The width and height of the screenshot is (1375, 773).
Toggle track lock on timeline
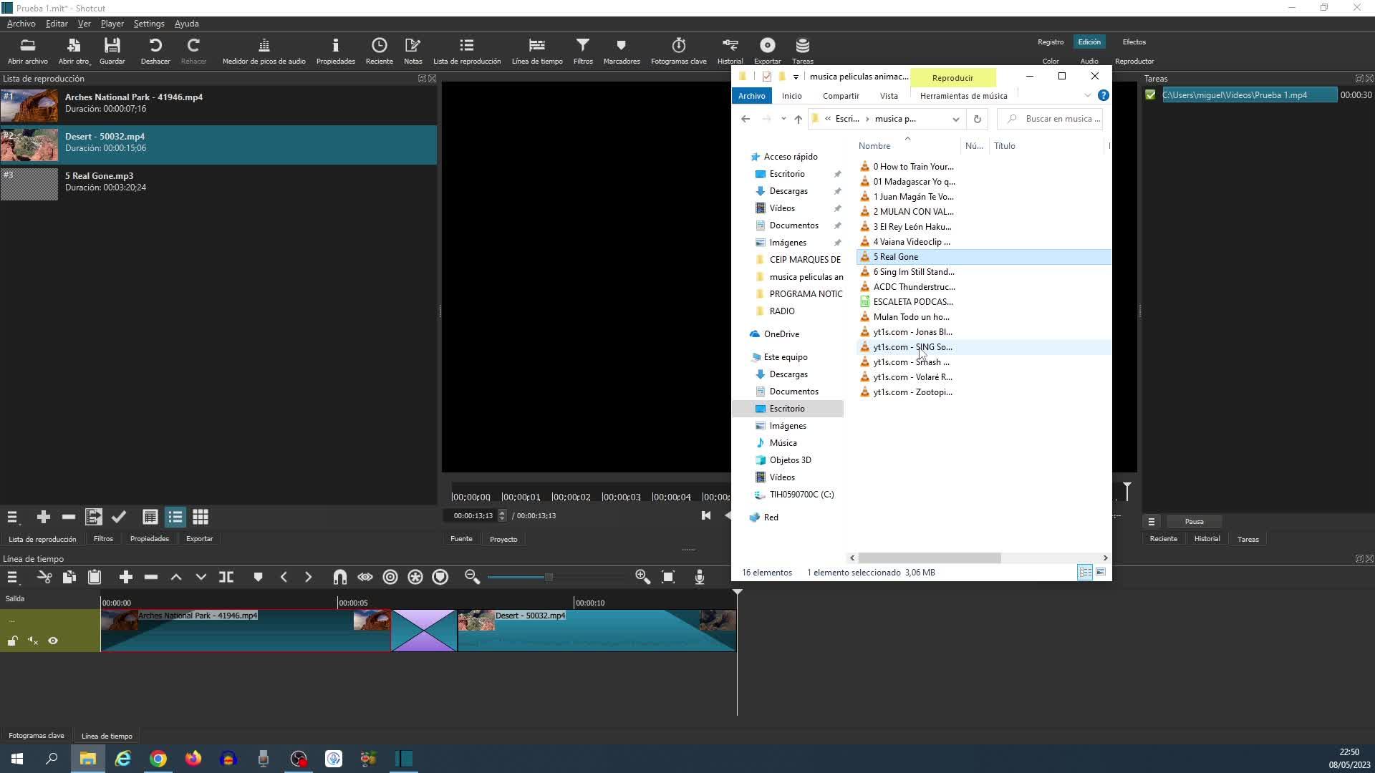(12, 641)
